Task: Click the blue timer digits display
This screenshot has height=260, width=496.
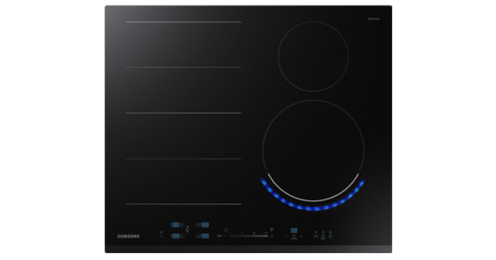Action: pos(294,230)
